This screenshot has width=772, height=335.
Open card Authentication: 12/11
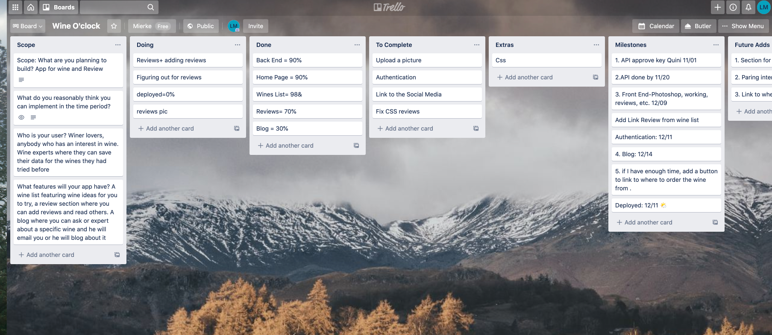pos(666,137)
